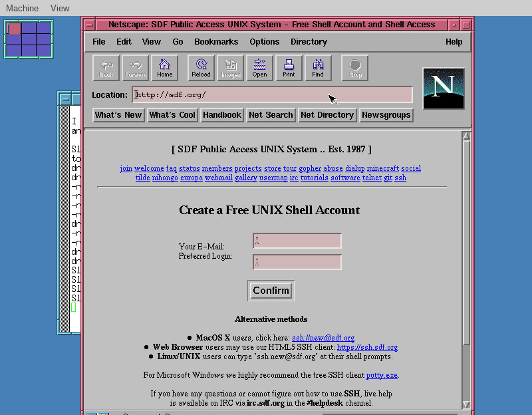532x415 pixels.
Task: Open the Machine menu at top of screen
Action: coord(23,8)
